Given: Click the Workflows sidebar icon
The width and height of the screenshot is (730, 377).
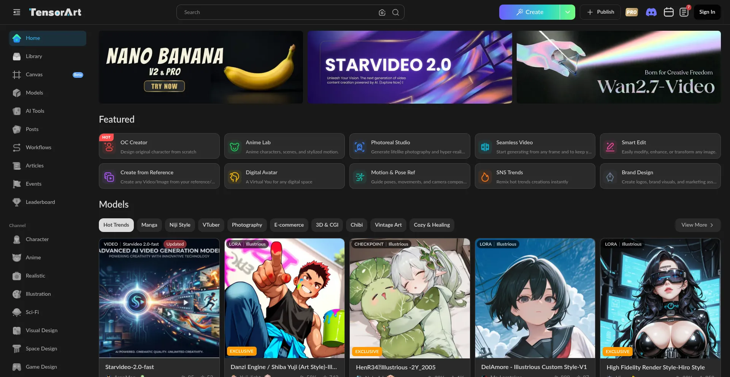Looking at the screenshot, I should click(x=17, y=147).
